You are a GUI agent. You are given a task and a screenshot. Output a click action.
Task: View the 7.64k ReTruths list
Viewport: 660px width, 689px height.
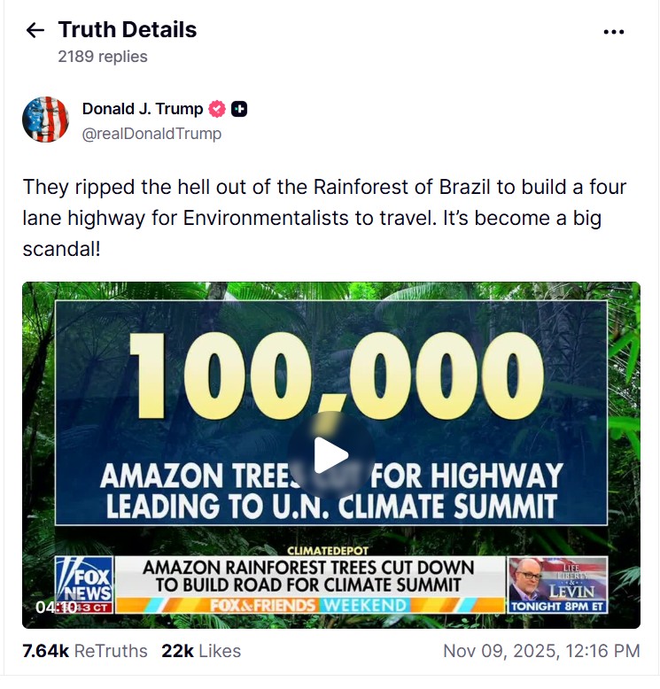85,651
